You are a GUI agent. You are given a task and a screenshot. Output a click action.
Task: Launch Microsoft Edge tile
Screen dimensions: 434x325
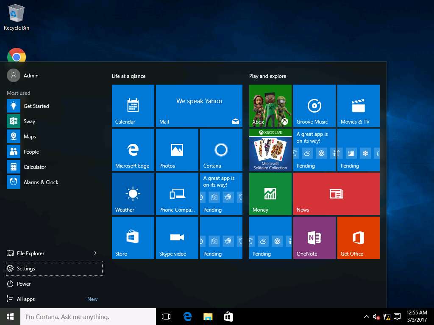133,149
